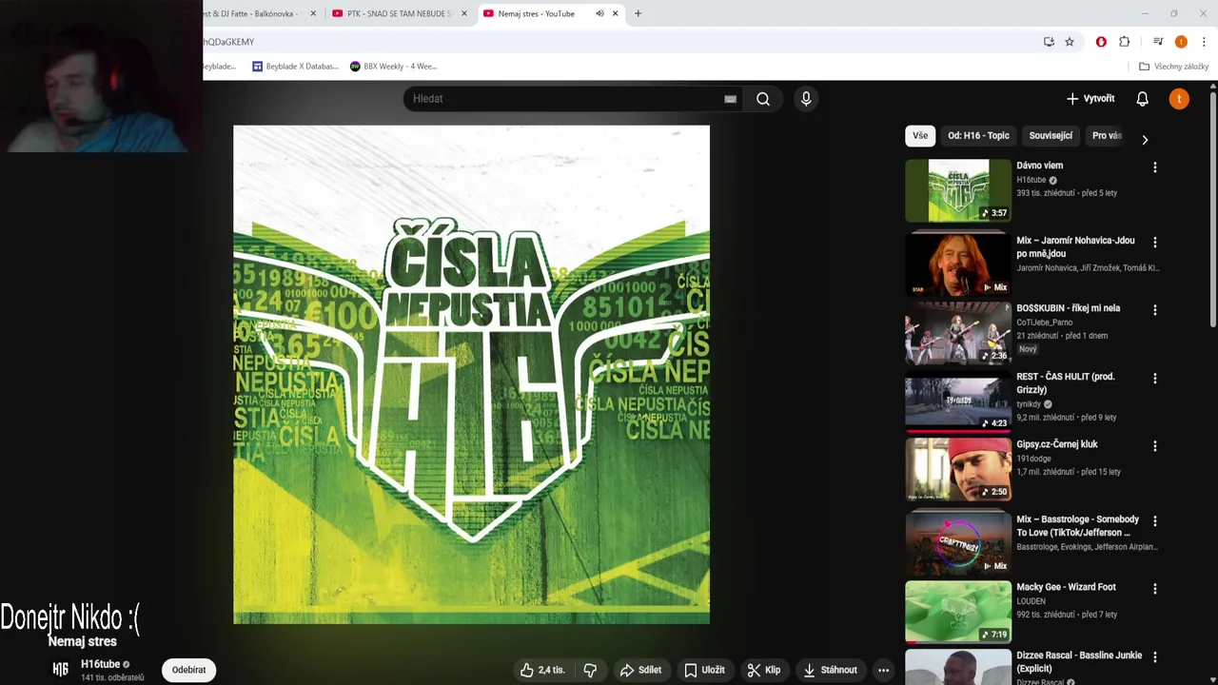Open the Dávno viem video thumbnail

958,190
